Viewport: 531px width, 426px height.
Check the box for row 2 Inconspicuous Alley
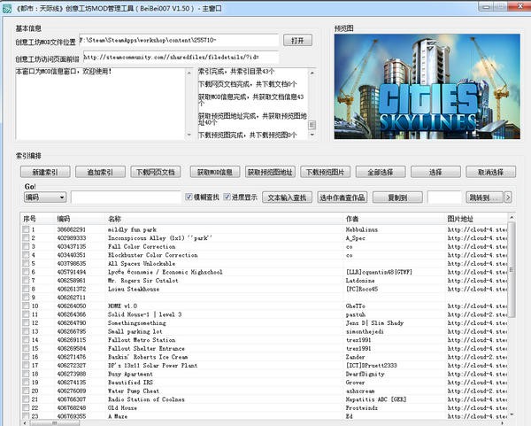click(x=26, y=238)
